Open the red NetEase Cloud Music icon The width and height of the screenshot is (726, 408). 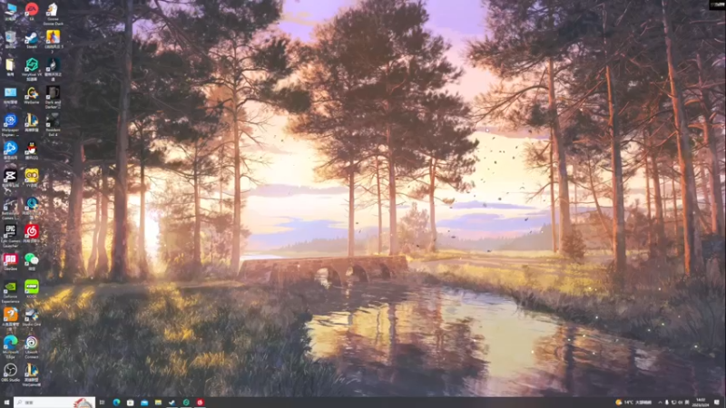(x=32, y=234)
